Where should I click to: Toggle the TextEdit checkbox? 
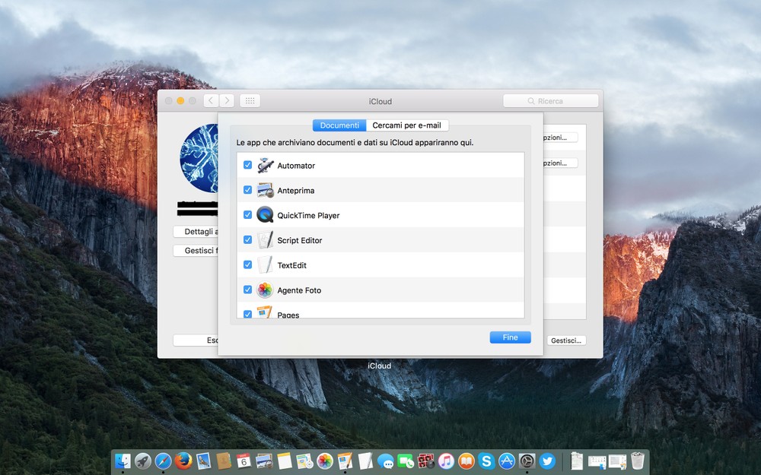[247, 264]
